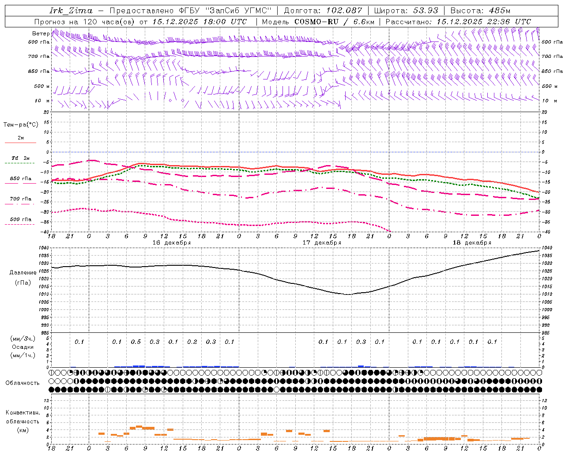Select the Прогноз на 120 часа(ов) text

coord(85,22)
